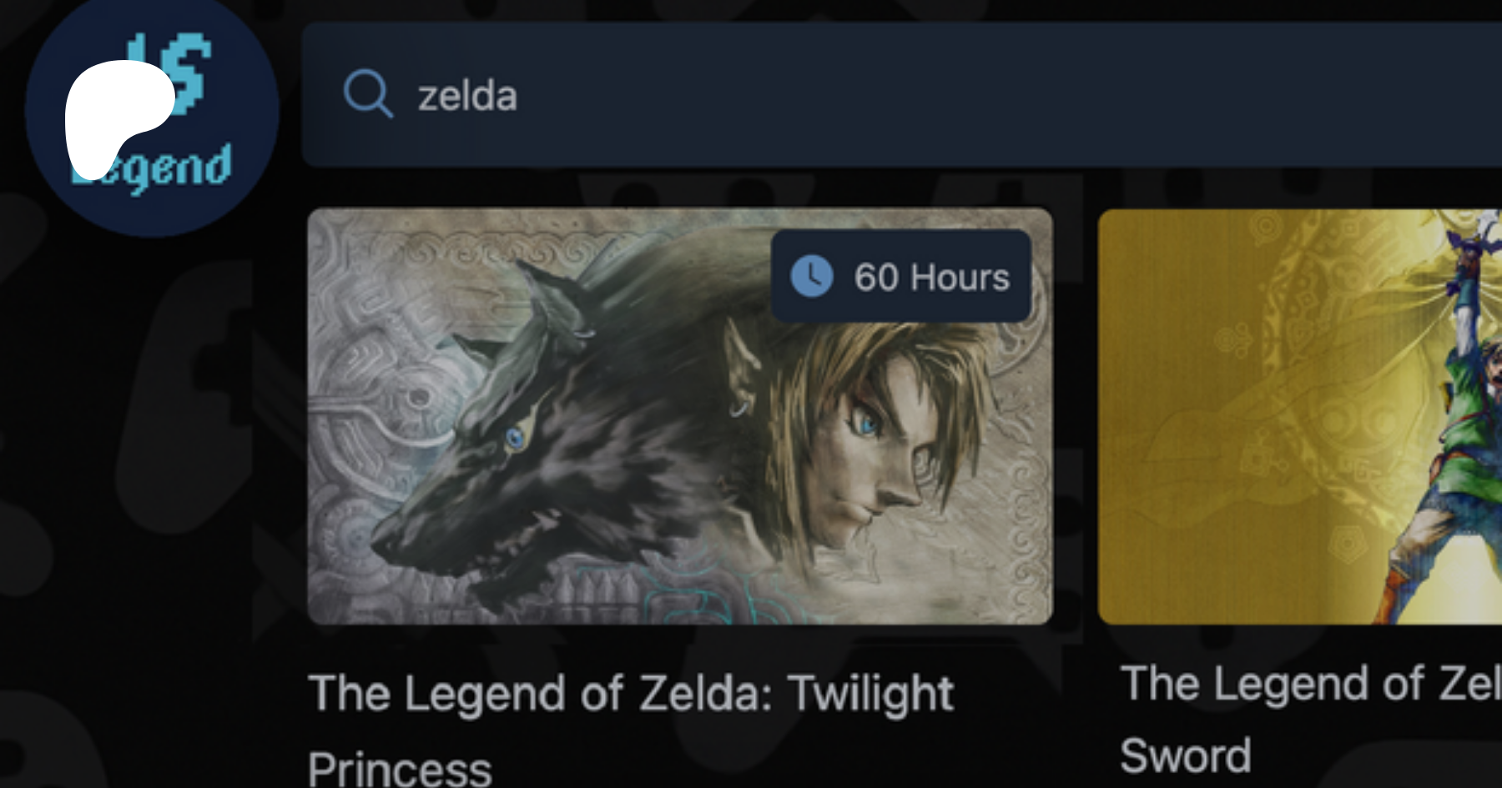Click the search magnifying glass icon
The image size is (1502, 788).
click(x=367, y=93)
